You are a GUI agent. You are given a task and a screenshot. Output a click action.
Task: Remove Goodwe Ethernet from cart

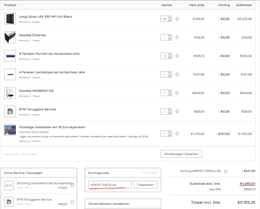[177, 37]
